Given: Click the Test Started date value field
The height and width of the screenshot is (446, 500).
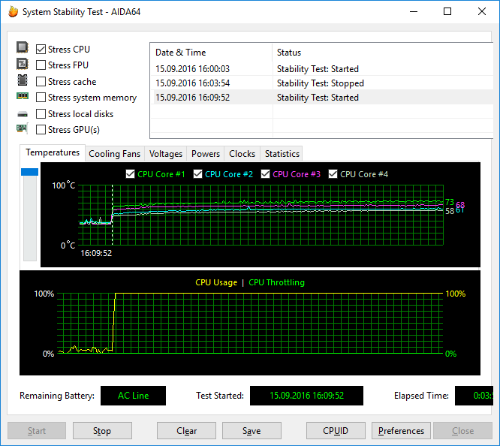Looking at the screenshot, I should (306, 396).
